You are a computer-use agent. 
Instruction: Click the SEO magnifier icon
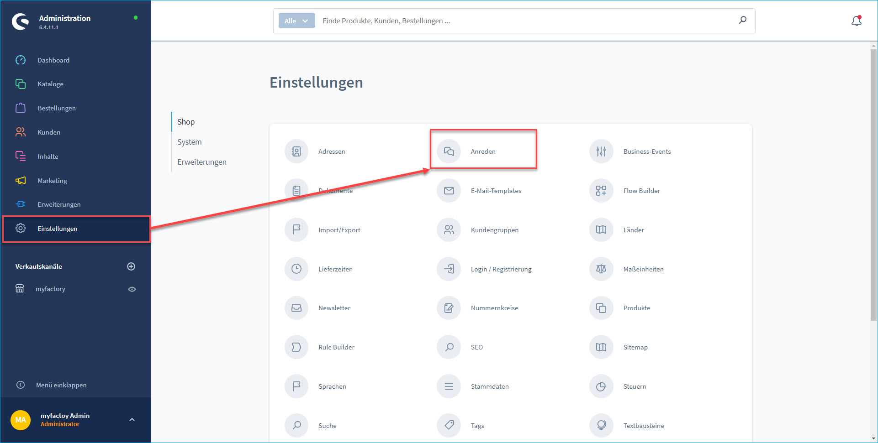tap(449, 347)
